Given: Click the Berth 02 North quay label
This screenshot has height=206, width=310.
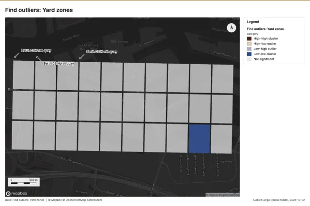Looking at the screenshot, I should pyautogui.click(x=59, y=63).
